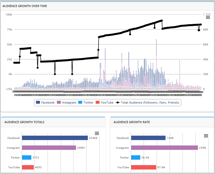The image size is (215, 174).
Task: Open the Audience Growth Over Time chart menu
Action: click(x=208, y=17)
